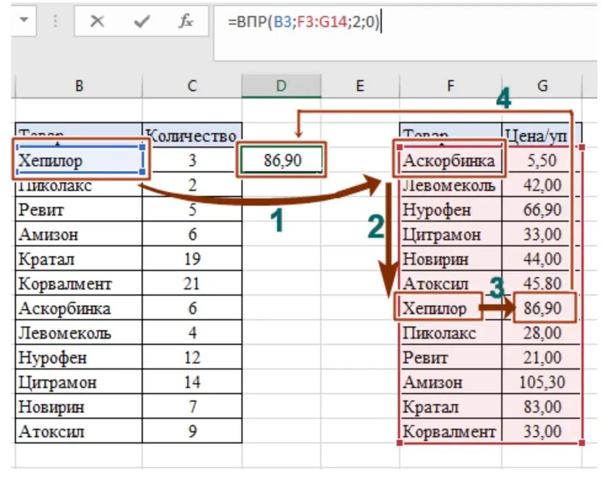
Task: Select 'Кратал' in column F
Action: point(451,407)
